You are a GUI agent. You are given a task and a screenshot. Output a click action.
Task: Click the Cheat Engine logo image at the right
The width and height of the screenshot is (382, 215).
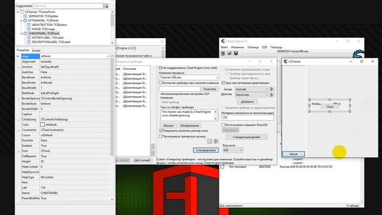[x=358, y=54]
